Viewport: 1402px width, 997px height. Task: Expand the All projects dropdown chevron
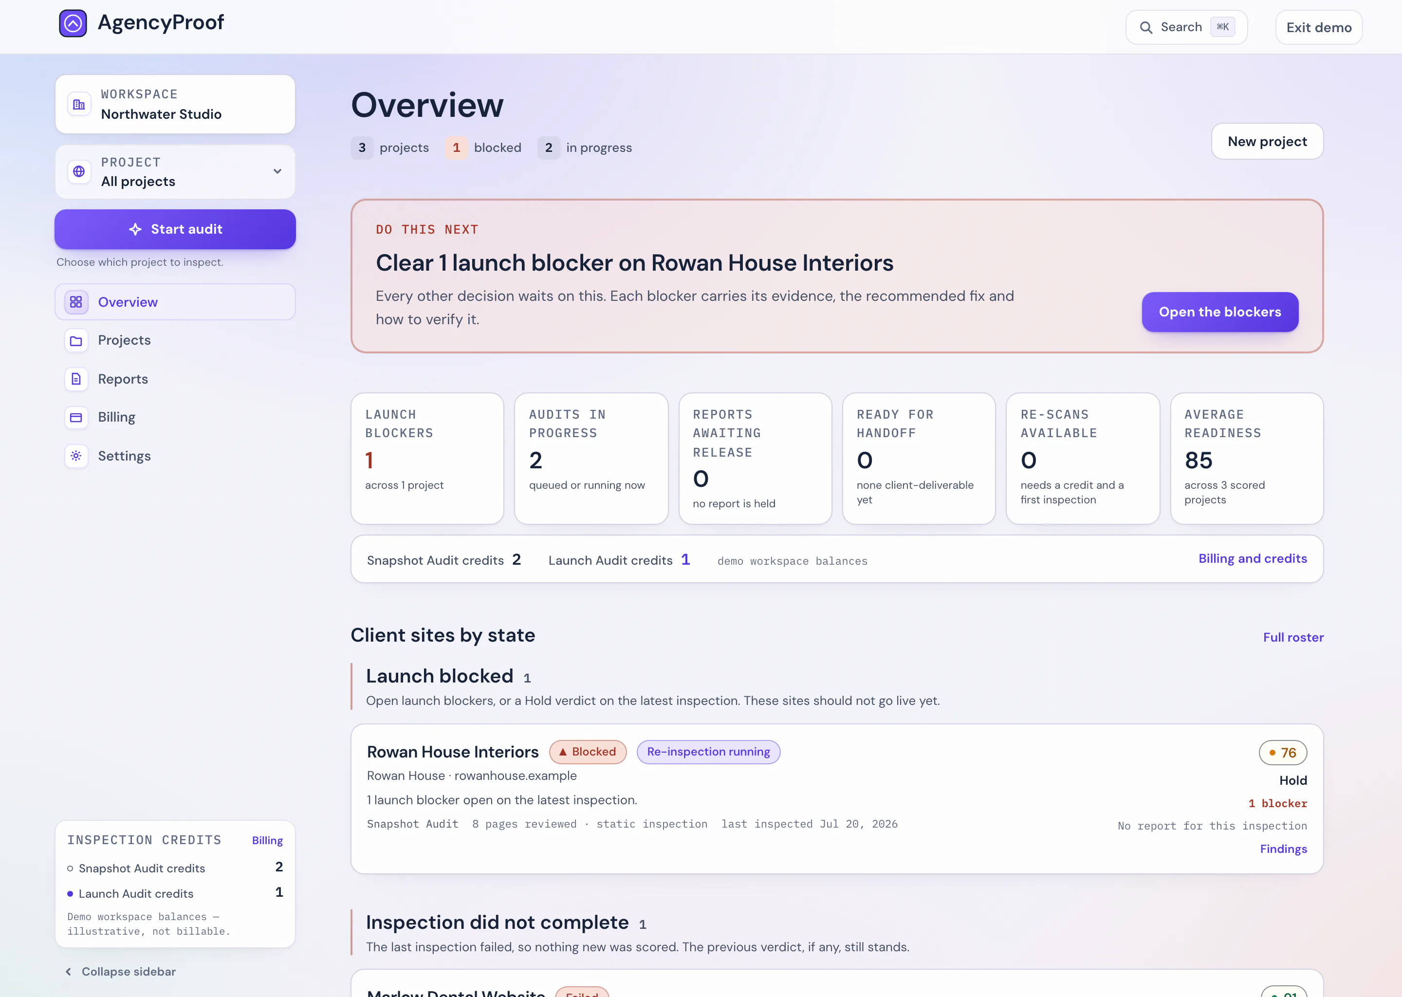(x=277, y=171)
